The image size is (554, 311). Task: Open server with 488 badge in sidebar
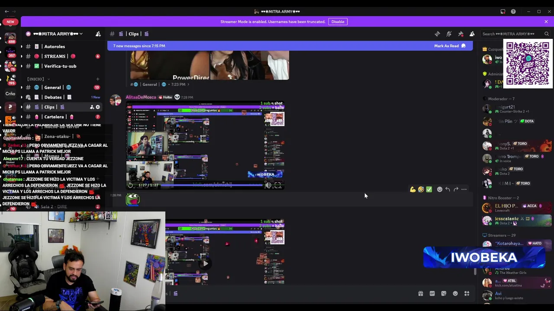point(10,39)
